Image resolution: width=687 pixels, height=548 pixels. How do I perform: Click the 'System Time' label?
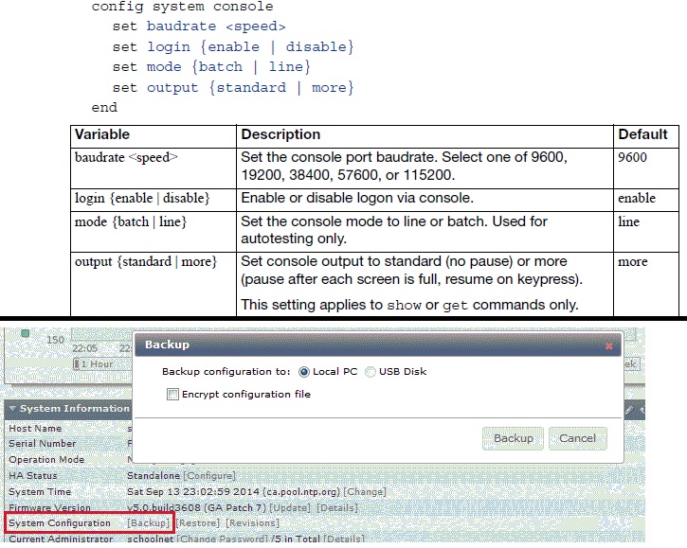coord(40,492)
